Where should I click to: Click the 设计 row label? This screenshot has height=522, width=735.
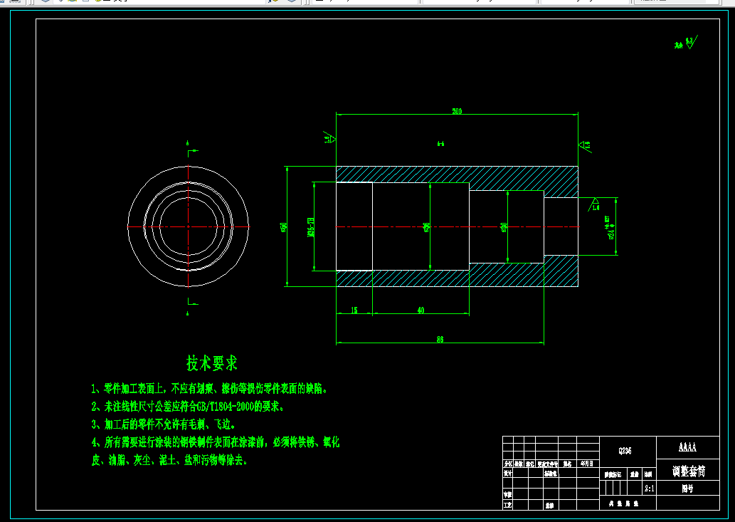(507, 474)
